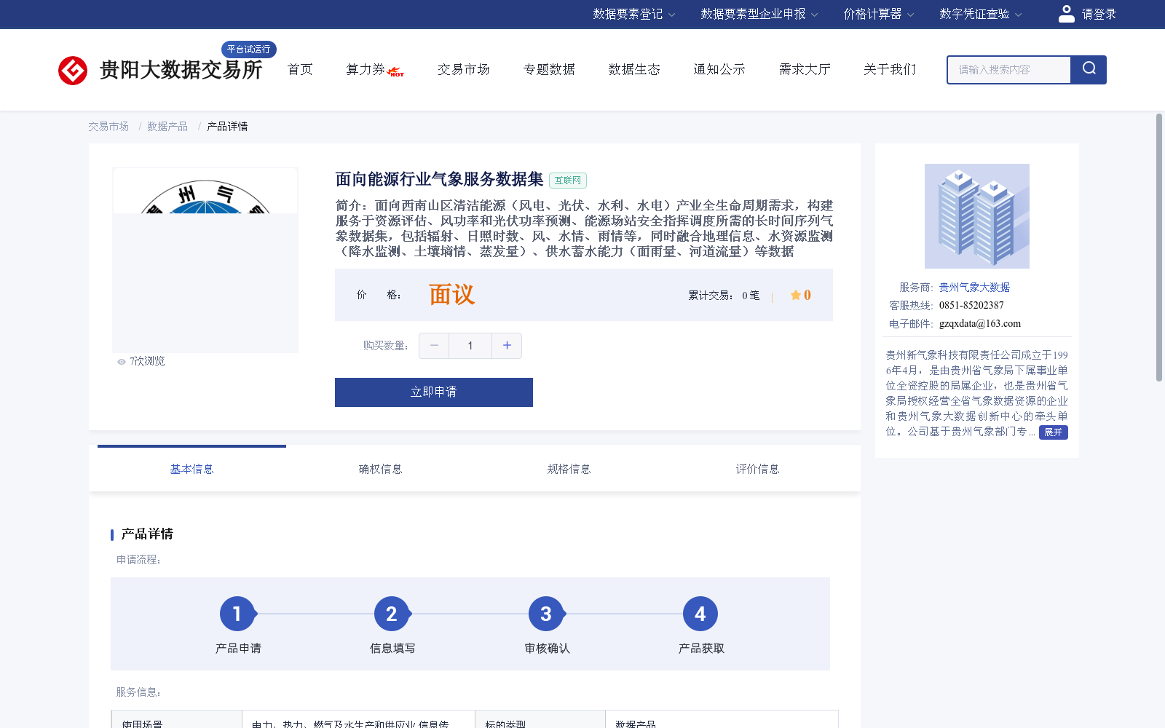The height and width of the screenshot is (728, 1165).
Task: Click the 请登录 link
Action: tap(1099, 14)
